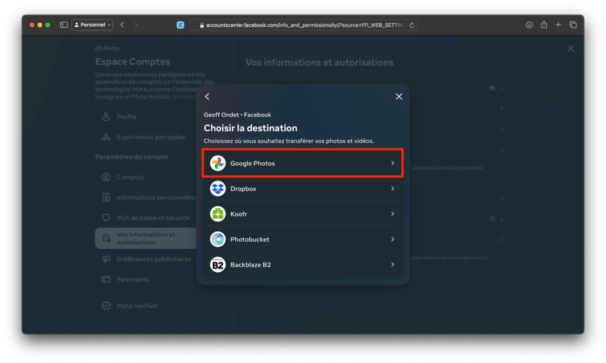Viewport: 606px width, 363px height.
Task: Open chevron arrow on Google Photos row
Action: tap(393, 163)
